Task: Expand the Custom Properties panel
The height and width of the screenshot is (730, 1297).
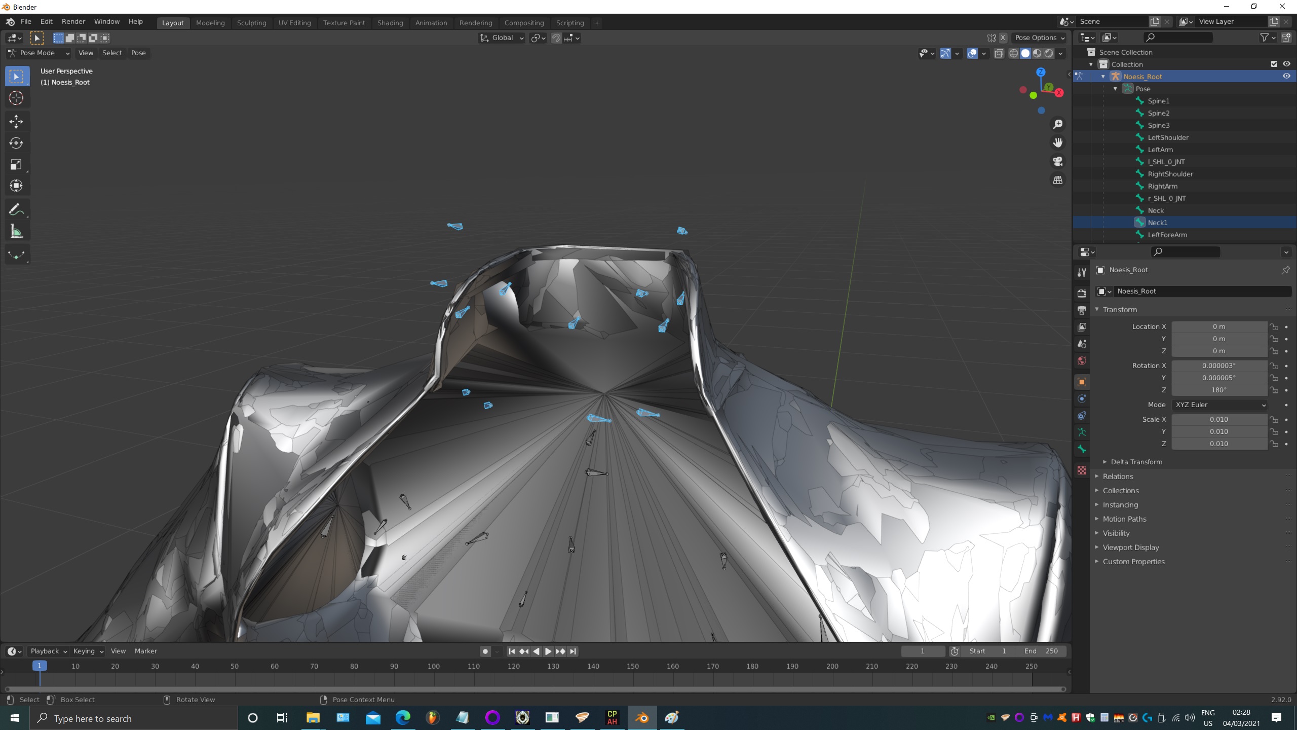Action: tap(1133, 562)
